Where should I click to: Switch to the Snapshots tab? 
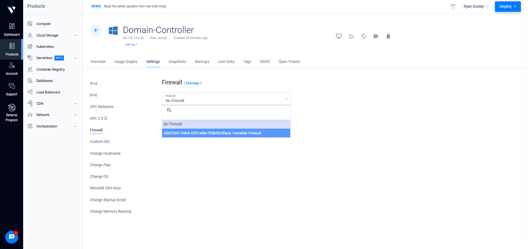[177, 62]
